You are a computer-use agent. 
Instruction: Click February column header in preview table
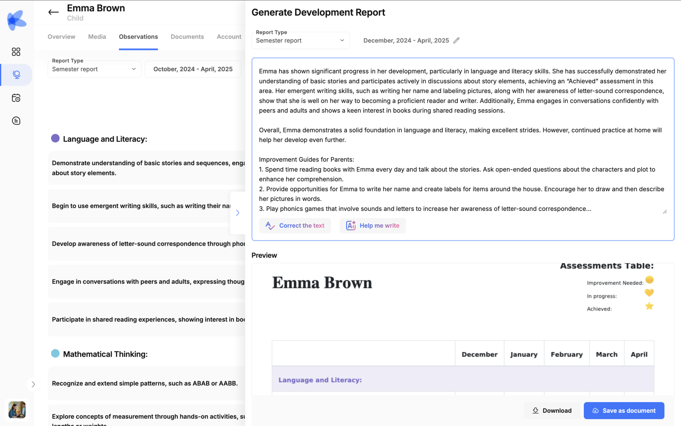click(566, 354)
